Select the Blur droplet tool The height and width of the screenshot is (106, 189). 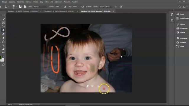tap(3, 38)
